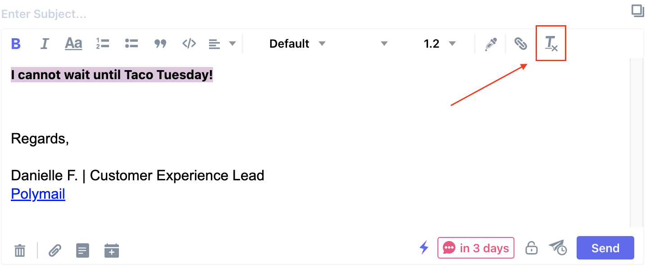Insert a code block

pyautogui.click(x=189, y=44)
